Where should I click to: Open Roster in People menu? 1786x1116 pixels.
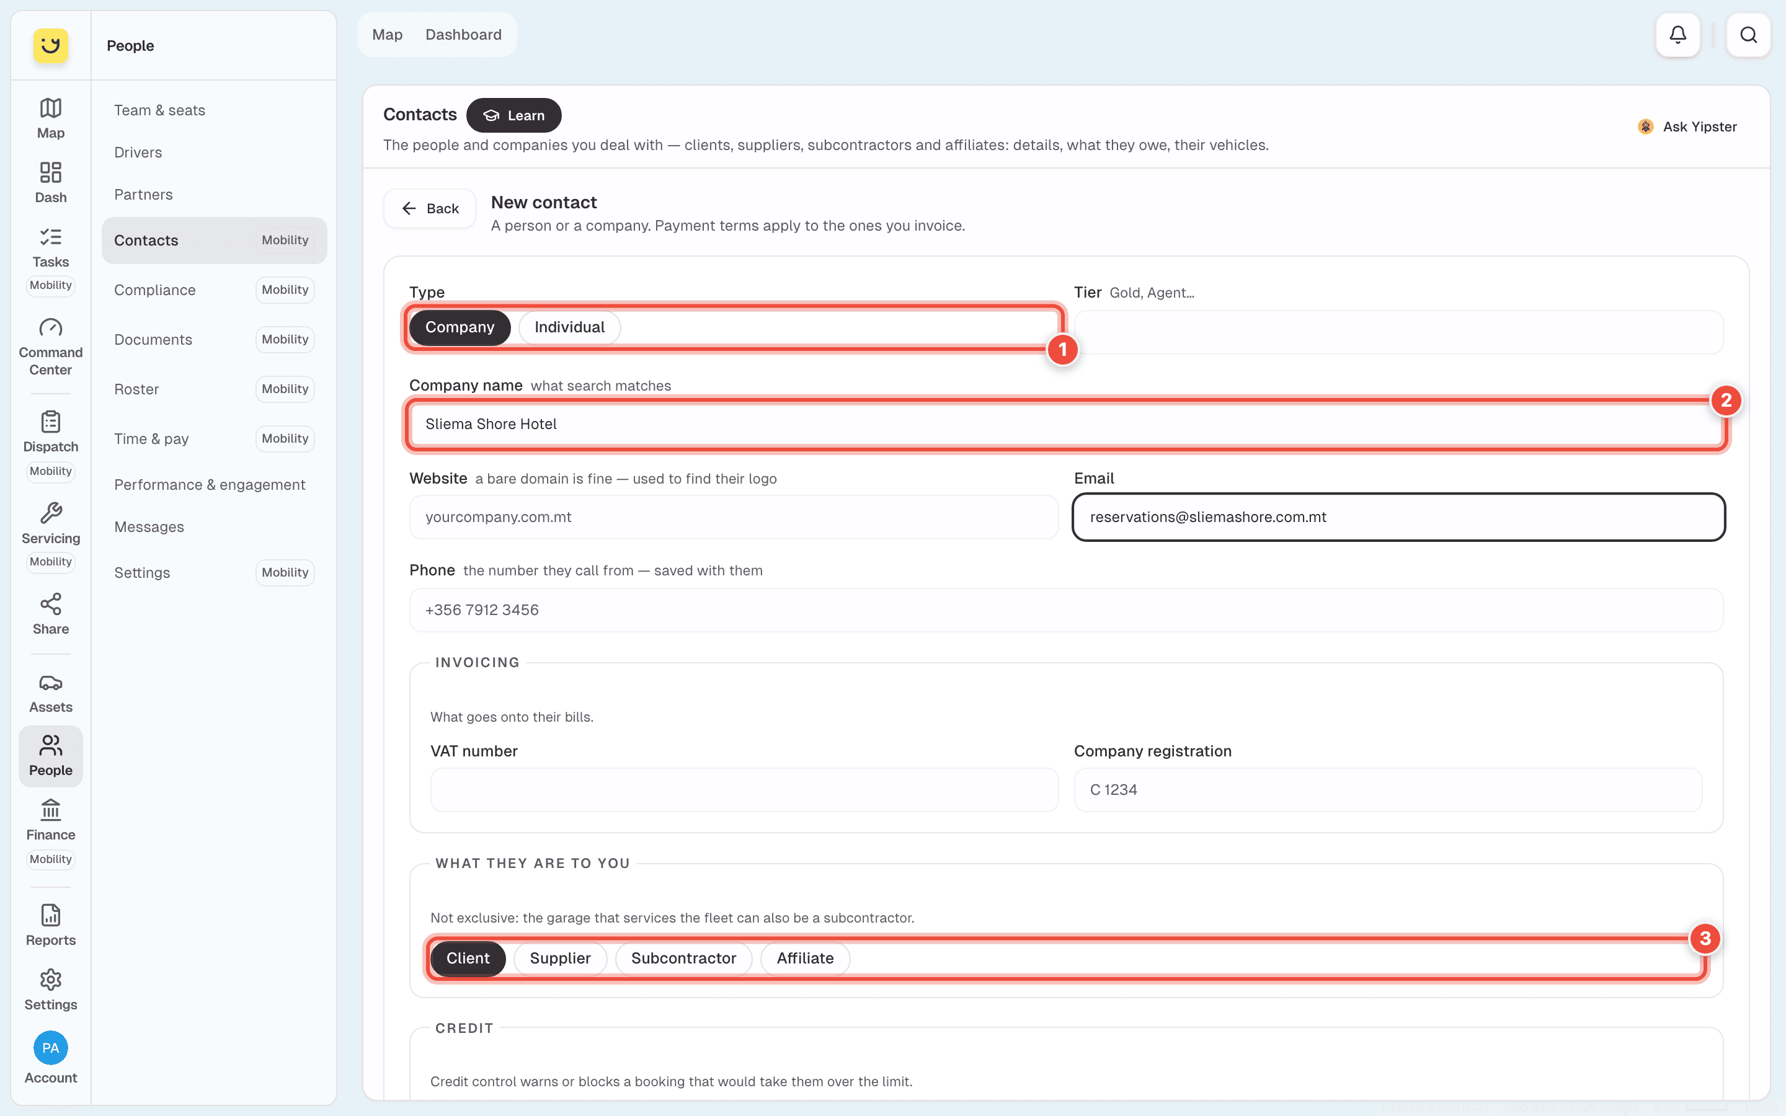214,389
